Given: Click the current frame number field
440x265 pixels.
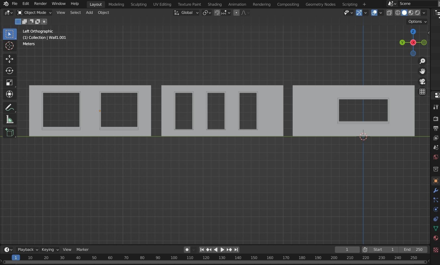Looking at the screenshot, I should [347, 250].
